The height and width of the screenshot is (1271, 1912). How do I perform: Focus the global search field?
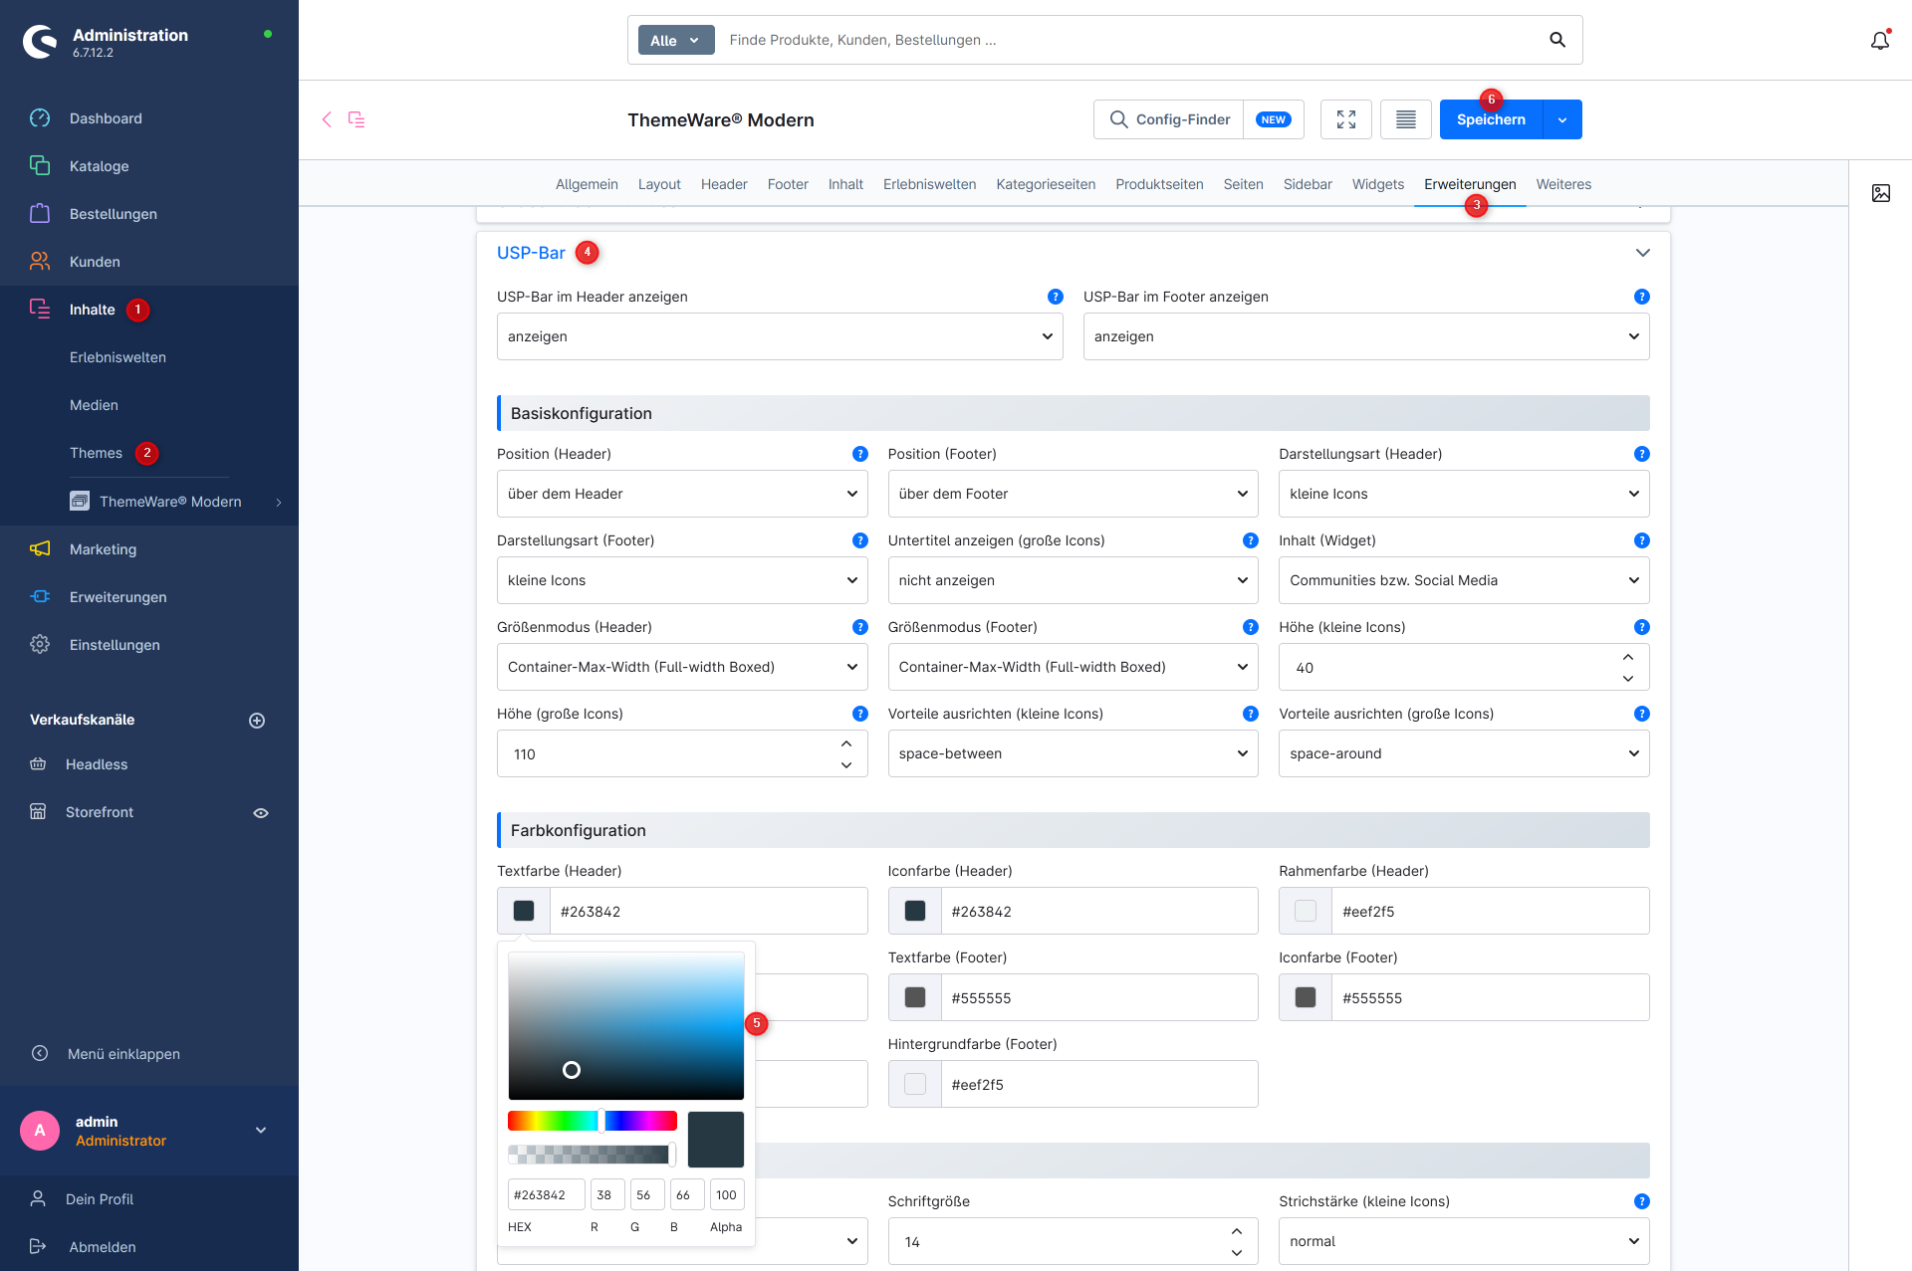[x=1130, y=40]
